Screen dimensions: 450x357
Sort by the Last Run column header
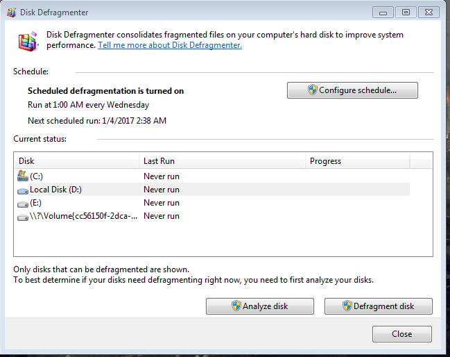(x=222, y=161)
